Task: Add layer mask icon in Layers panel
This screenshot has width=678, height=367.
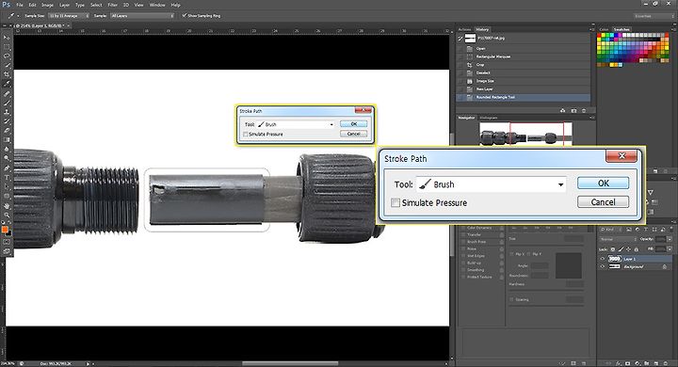Action: [x=628, y=363]
